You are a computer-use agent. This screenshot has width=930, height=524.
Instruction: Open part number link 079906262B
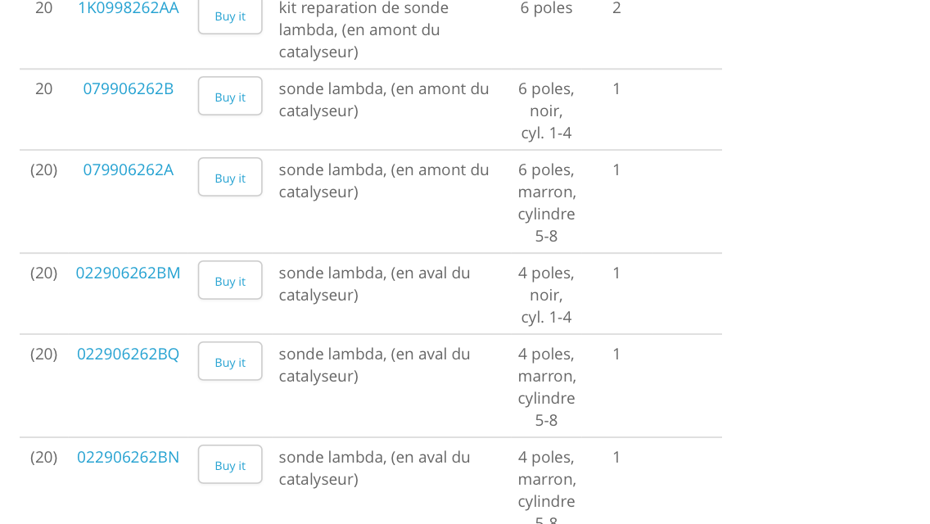coord(129,88)
